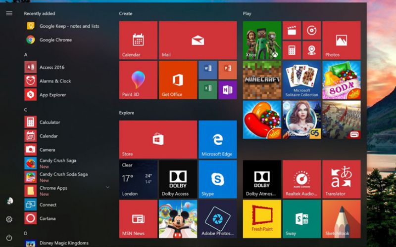Open the Mail tile
This screenshot has height=247, width=396.
(198, 41)
